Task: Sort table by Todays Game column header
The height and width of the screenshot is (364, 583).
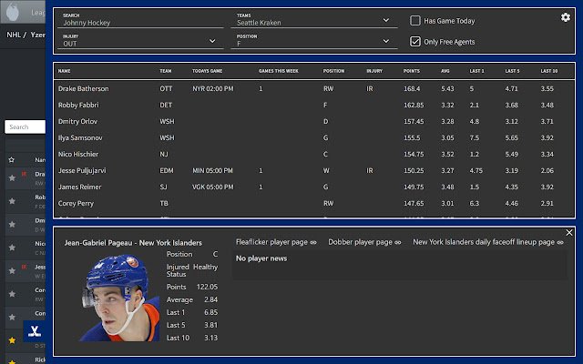Action: point(207,71)
